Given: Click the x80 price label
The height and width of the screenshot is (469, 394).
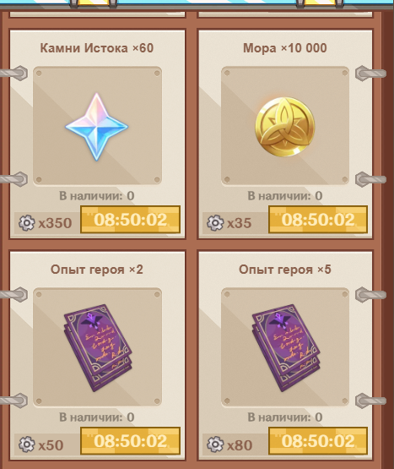Looking at the screenshot, I should pos(240,444).
